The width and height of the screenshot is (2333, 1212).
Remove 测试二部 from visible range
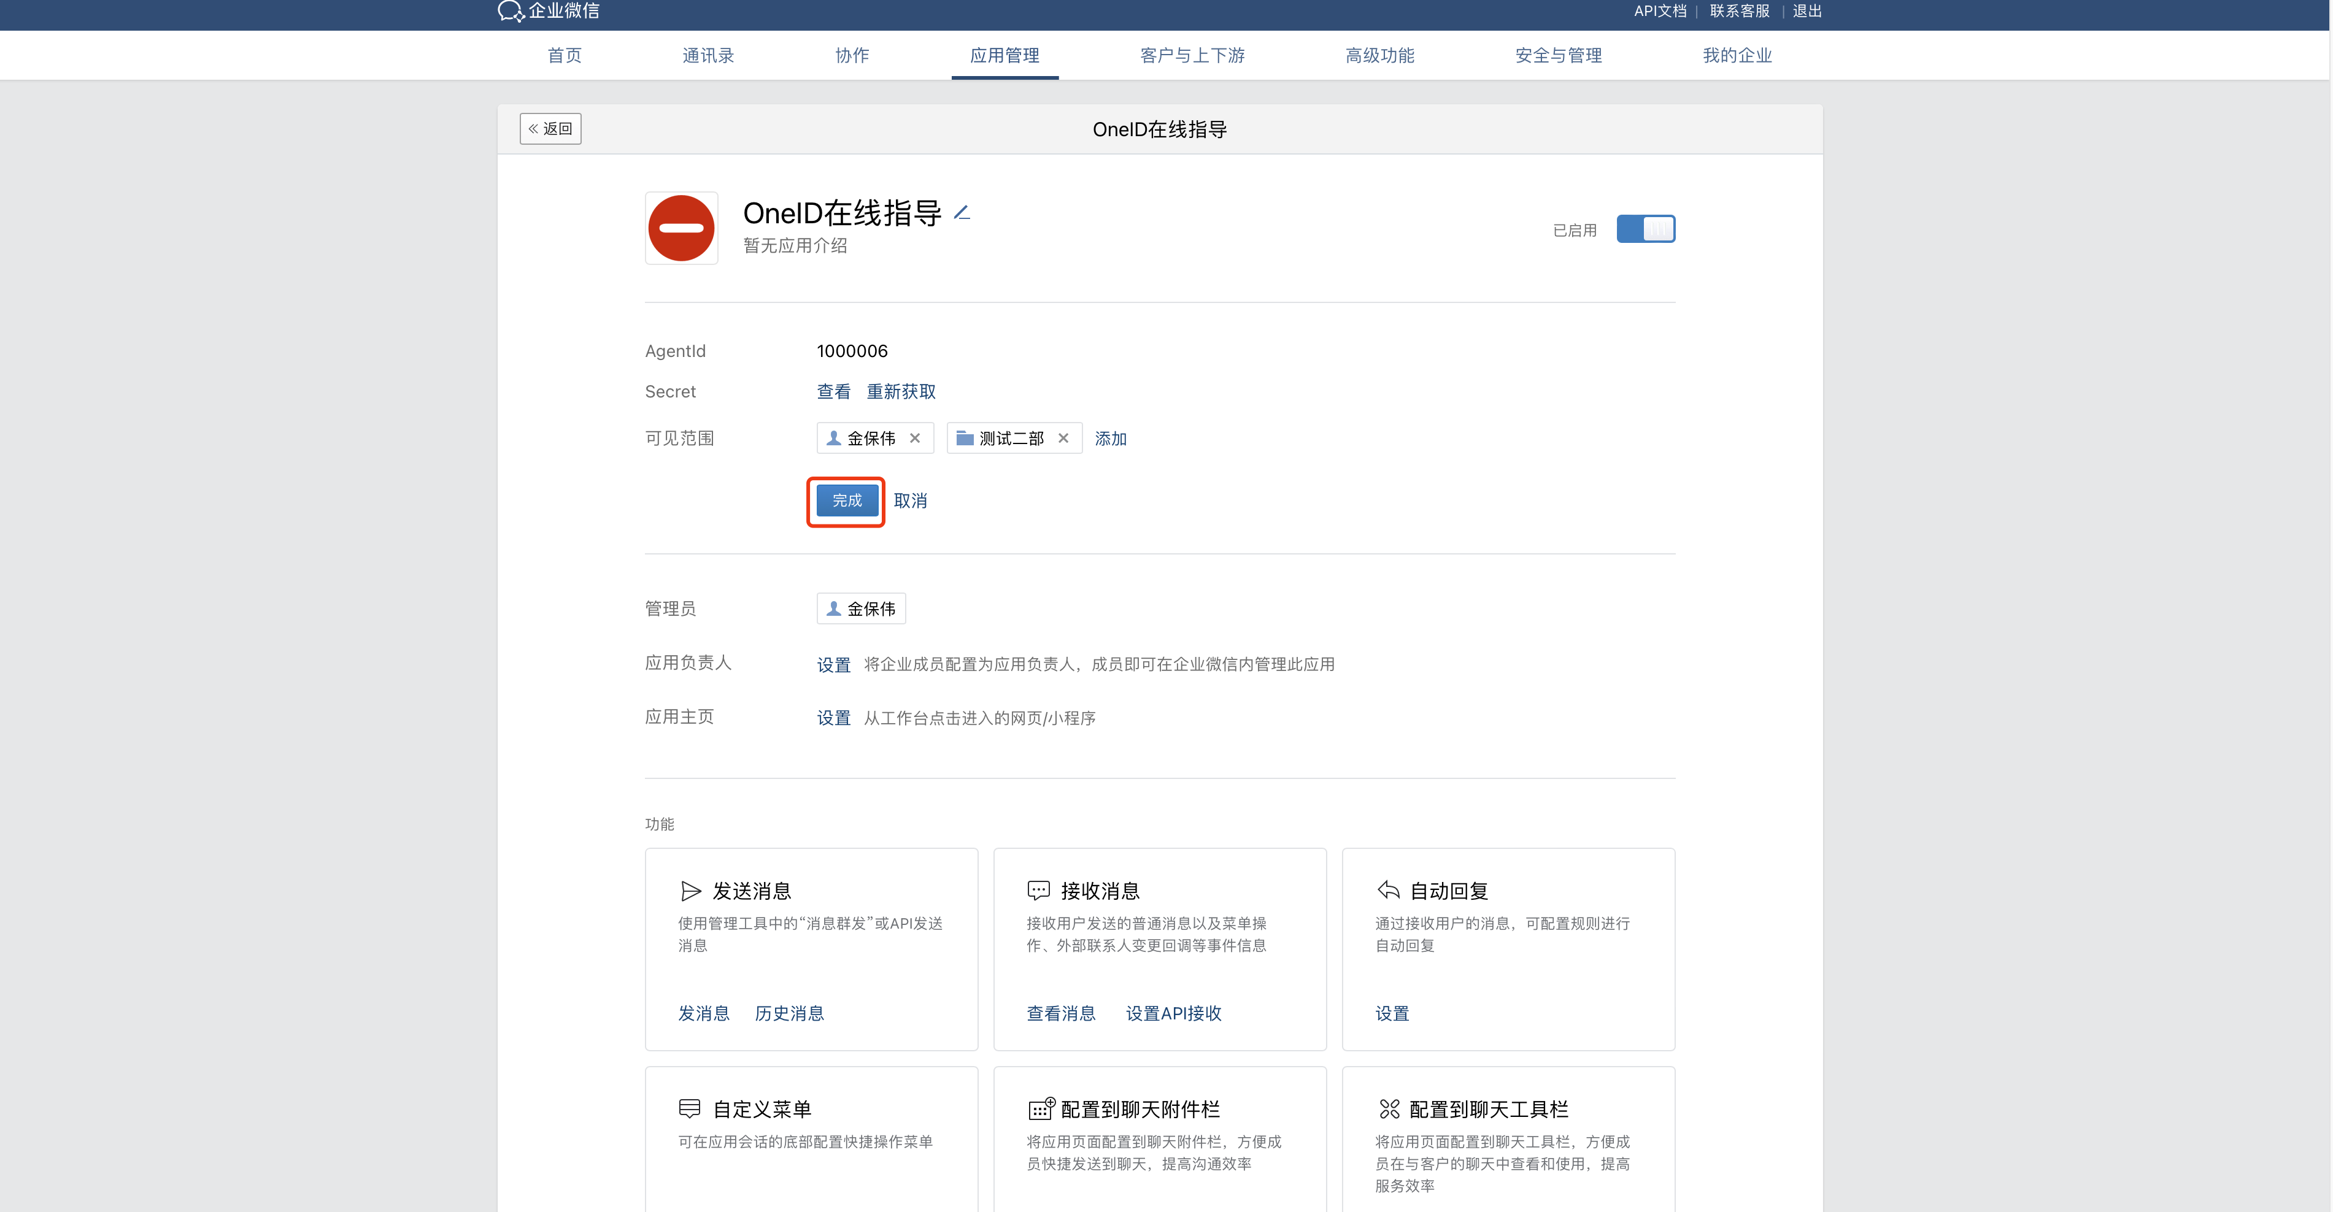[x=1063, y=438]
